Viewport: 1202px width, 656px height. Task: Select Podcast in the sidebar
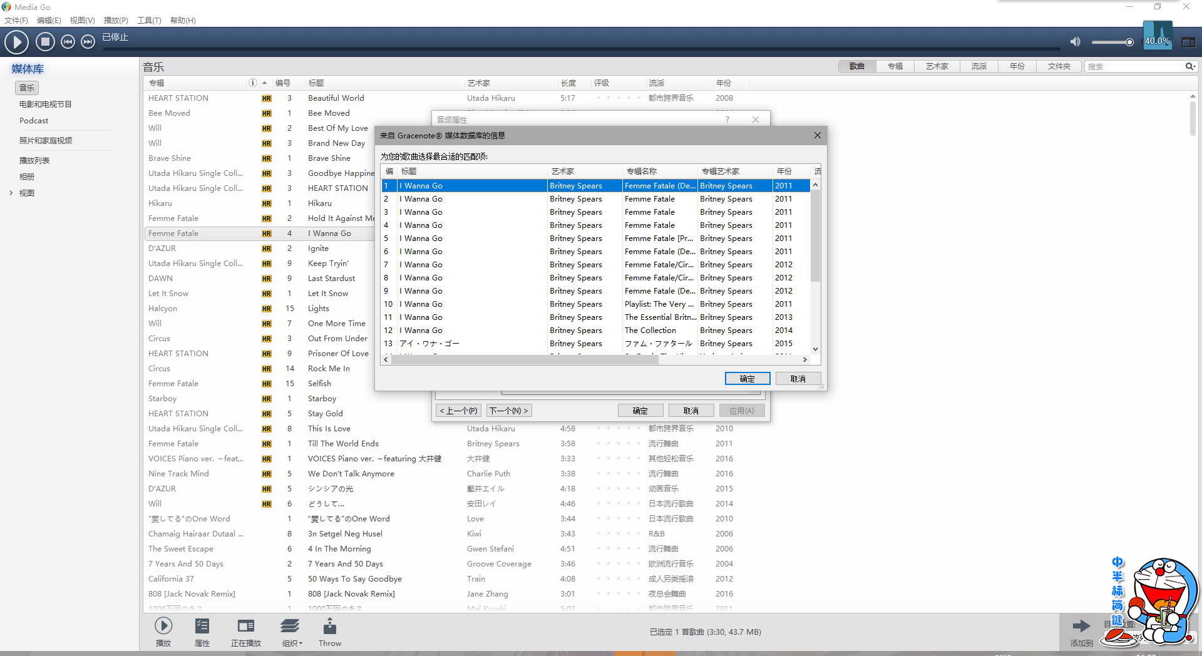34,121
